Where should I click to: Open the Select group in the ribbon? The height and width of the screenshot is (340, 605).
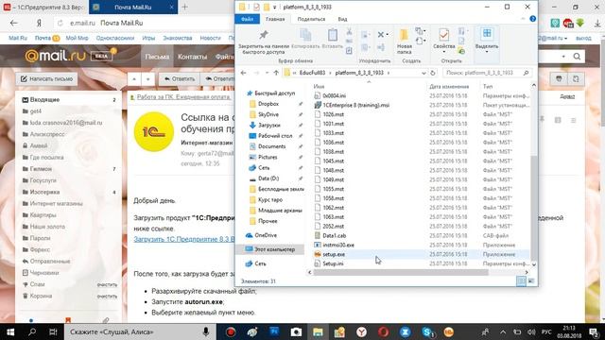(487, 42)
